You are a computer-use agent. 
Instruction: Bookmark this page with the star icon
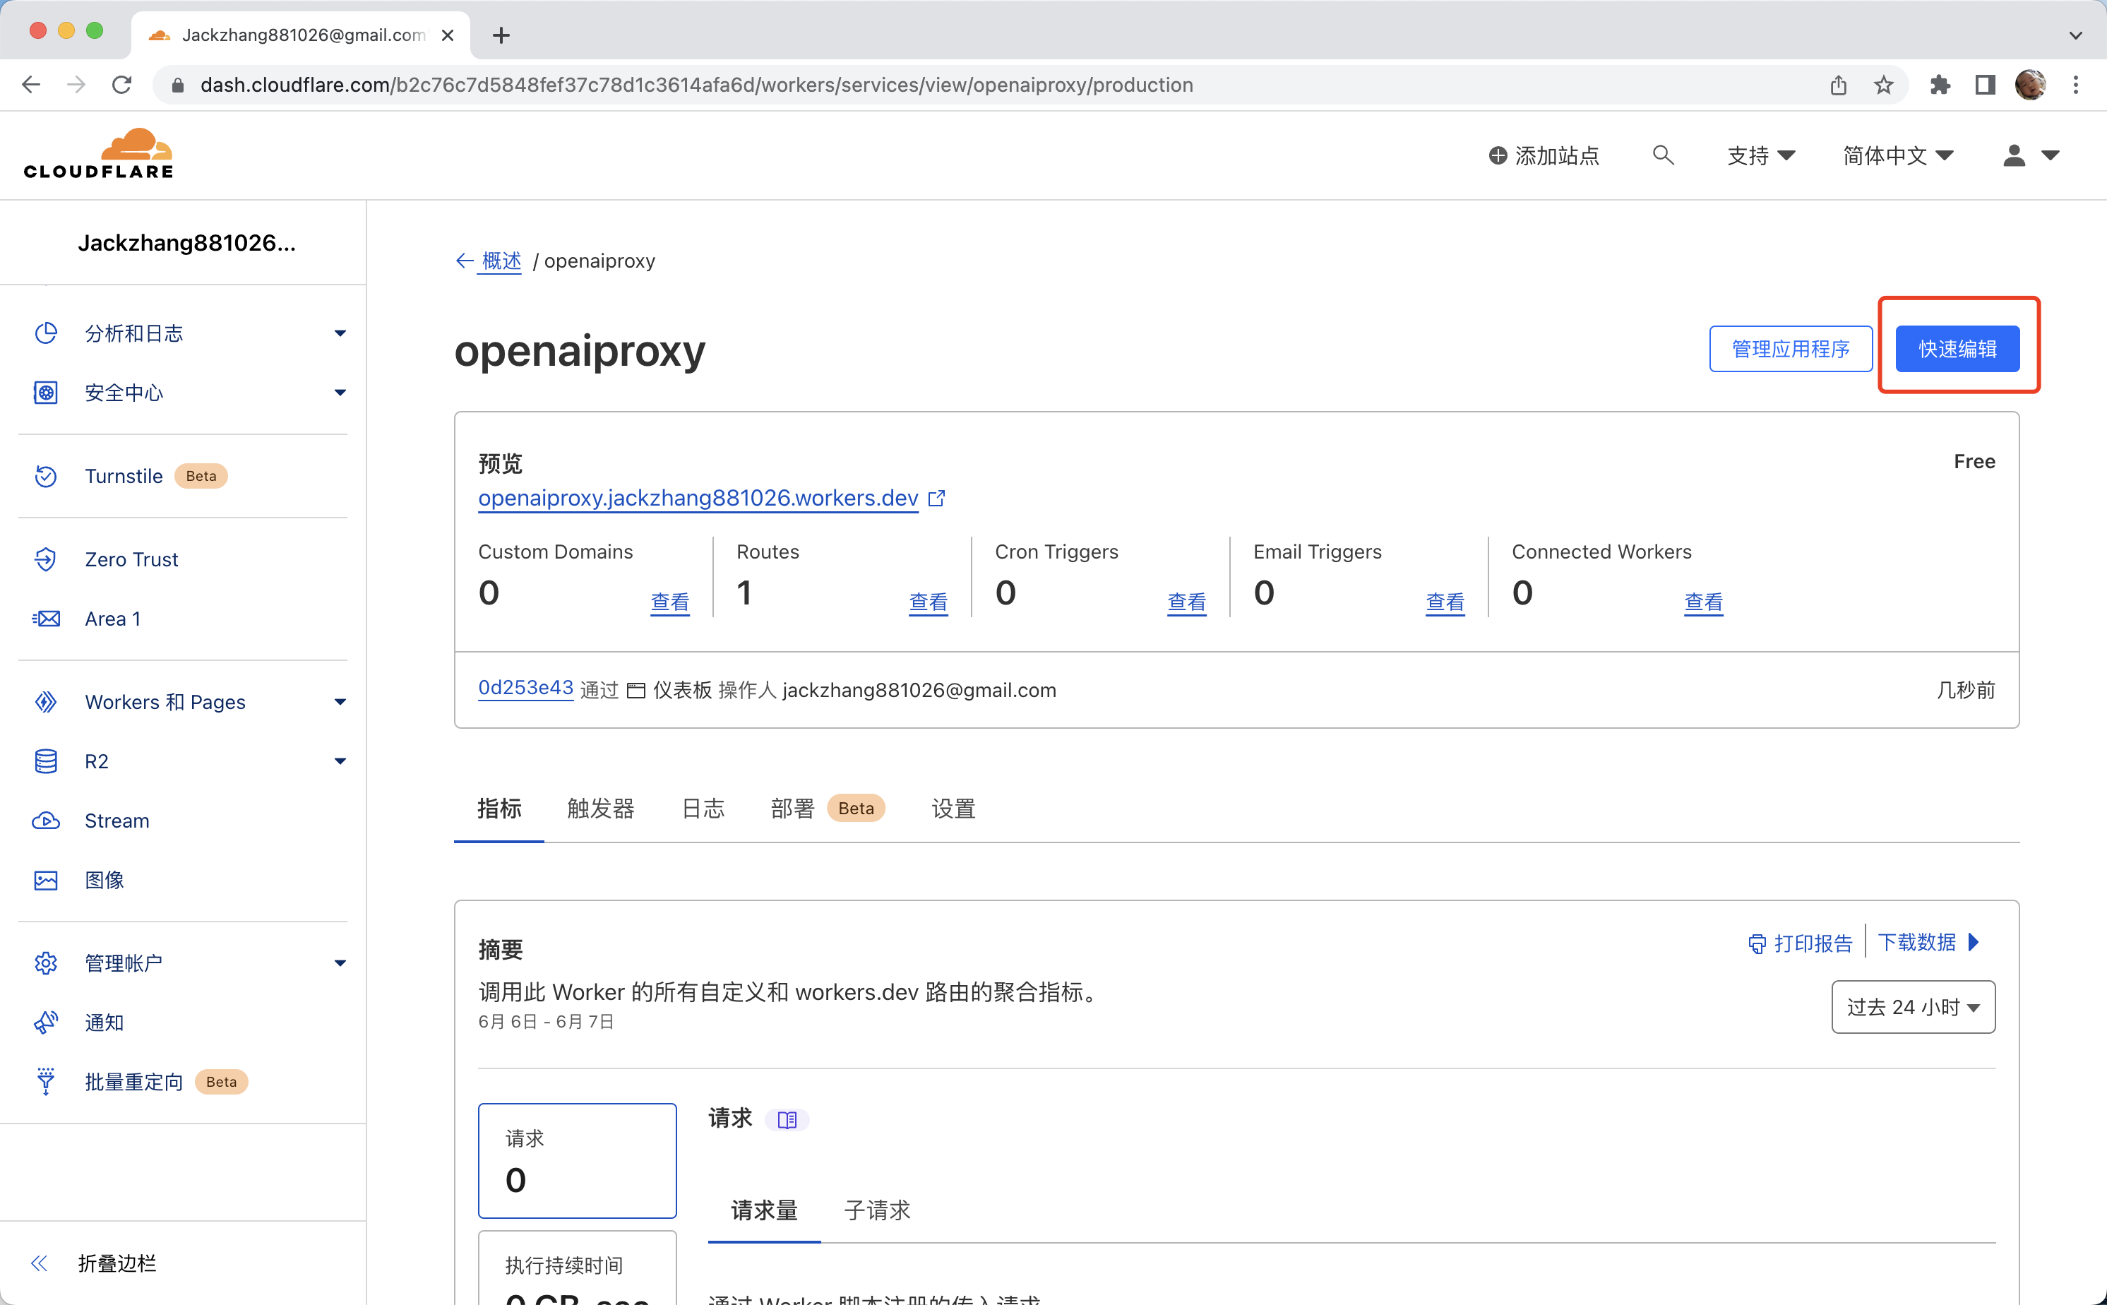point(1884,85)
